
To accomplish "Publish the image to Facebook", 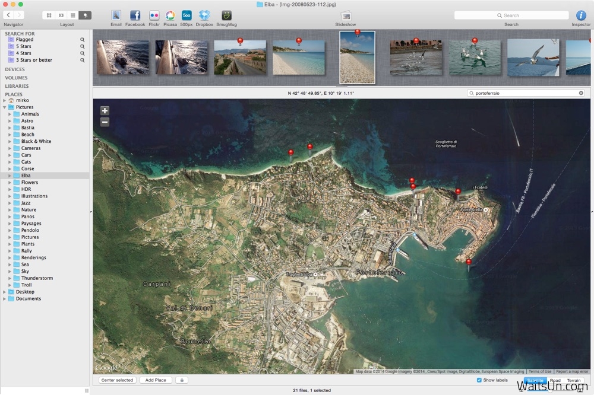I will tap(135, 16).
